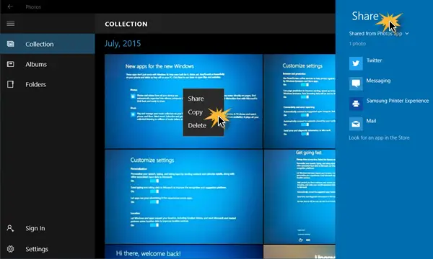
Task: Click the Samsung Printer Experience icon
Action: (356, 104)
